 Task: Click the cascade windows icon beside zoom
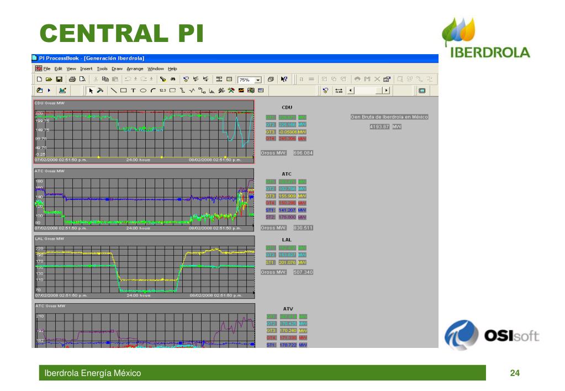click(x=271, y=80)
